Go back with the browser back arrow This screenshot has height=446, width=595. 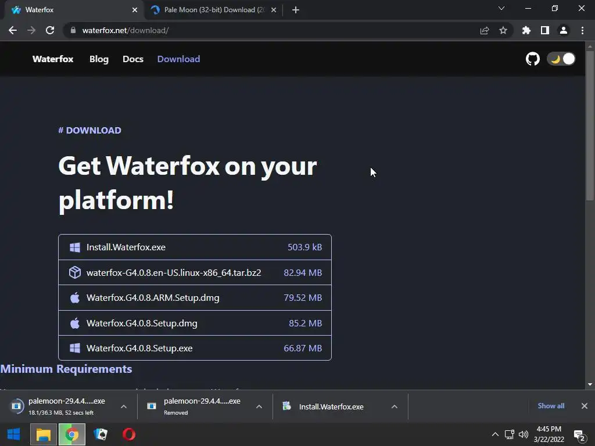[13, 30]
